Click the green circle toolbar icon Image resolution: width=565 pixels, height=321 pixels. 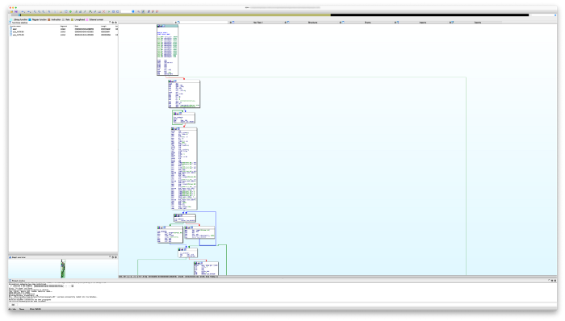(71, 11)
